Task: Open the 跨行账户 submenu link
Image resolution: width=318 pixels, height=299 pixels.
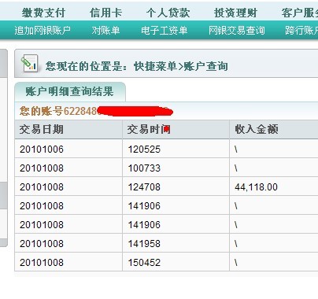Action: tap(301, 31)
